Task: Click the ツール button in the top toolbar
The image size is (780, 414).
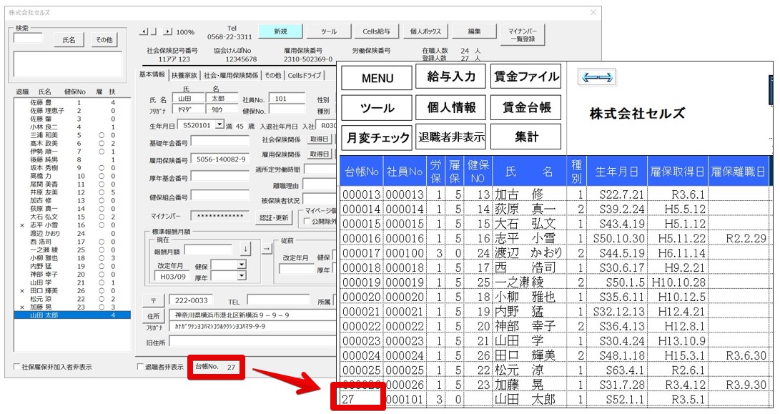Action: (328, 31)
